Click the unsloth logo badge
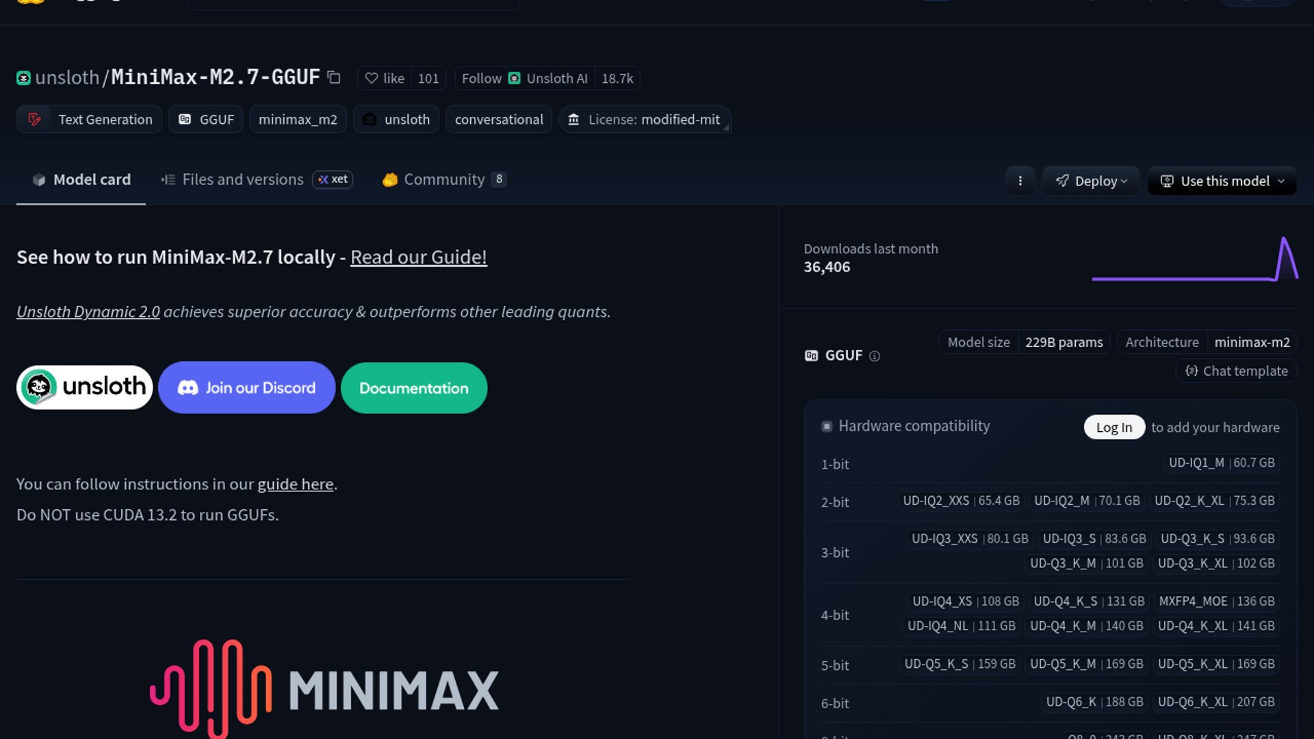The width and height of the screenshot is (1314, 739). coord(85,387)
